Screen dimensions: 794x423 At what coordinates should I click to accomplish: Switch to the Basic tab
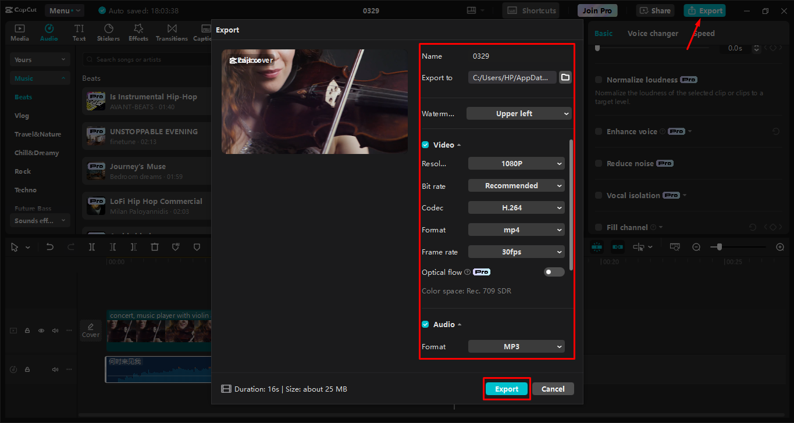603,33
